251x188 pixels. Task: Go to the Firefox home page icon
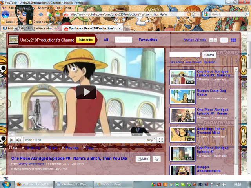41,14
